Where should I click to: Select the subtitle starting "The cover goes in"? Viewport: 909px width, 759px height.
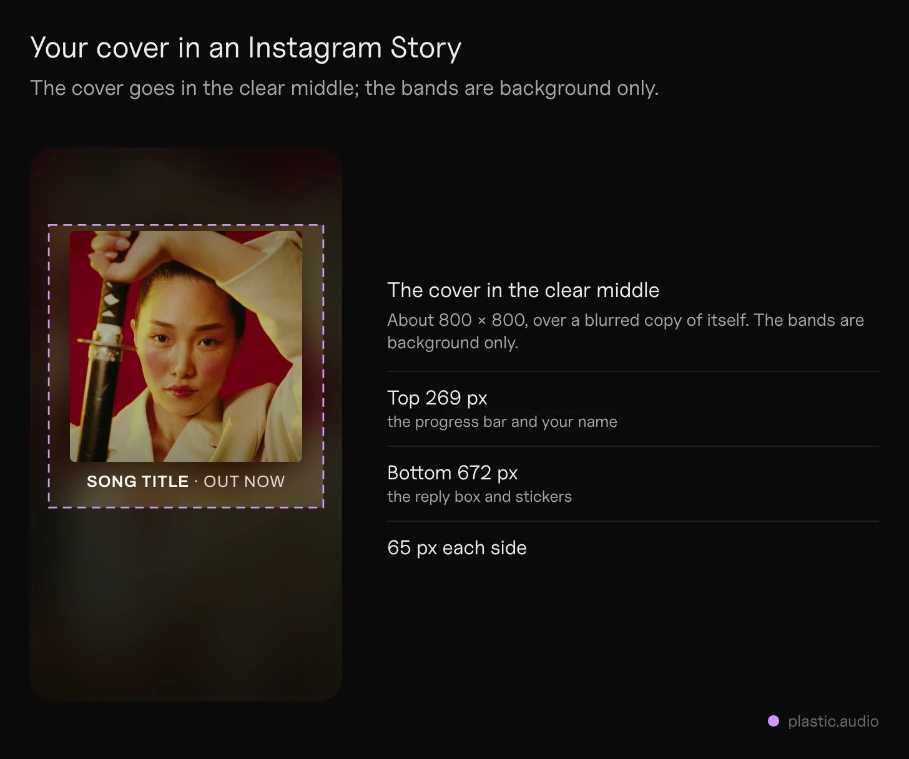[344, 89]
